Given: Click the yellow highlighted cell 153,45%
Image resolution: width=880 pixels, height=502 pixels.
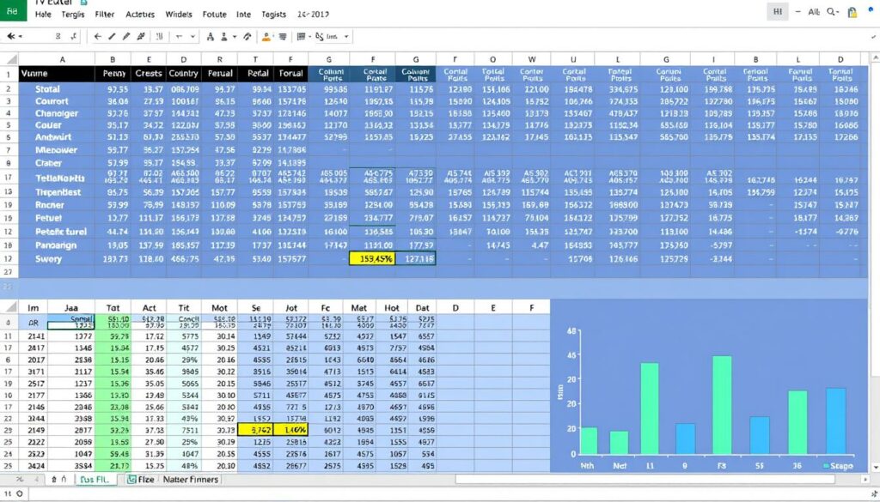Looking at the screenshot, I should (x=372, y=259).
